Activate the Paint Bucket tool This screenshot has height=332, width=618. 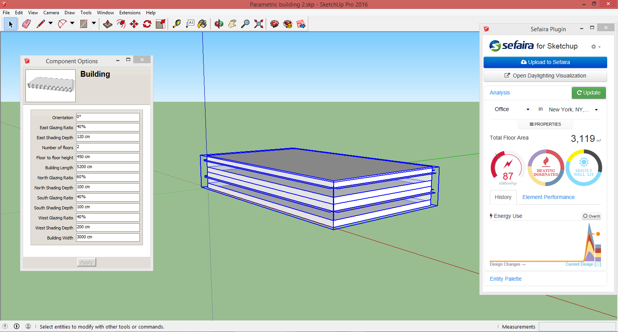coord(202,24)
